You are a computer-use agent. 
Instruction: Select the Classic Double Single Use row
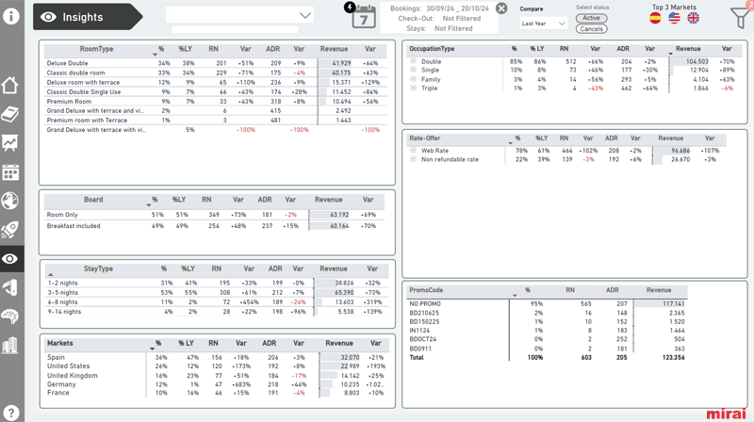coord(215,91)
